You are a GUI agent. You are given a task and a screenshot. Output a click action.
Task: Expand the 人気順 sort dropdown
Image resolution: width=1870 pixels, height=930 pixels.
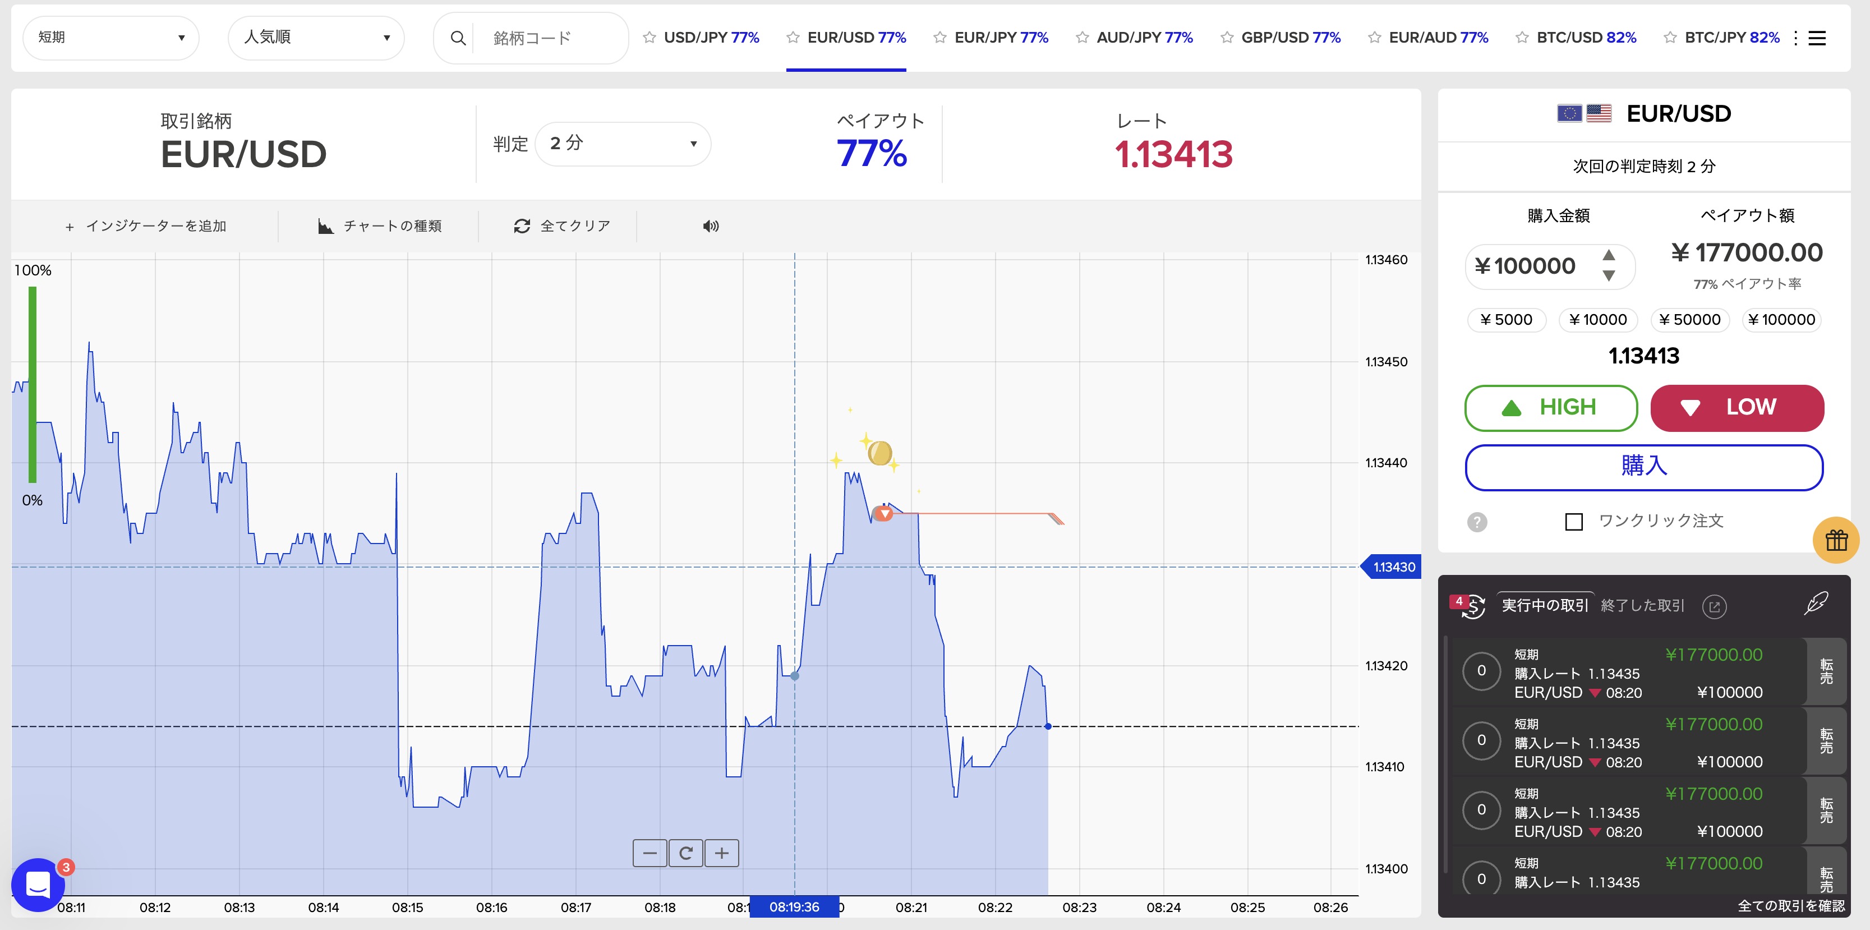(316, 38)
